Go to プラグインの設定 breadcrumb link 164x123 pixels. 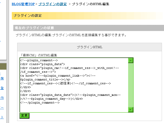click(53, 4)
